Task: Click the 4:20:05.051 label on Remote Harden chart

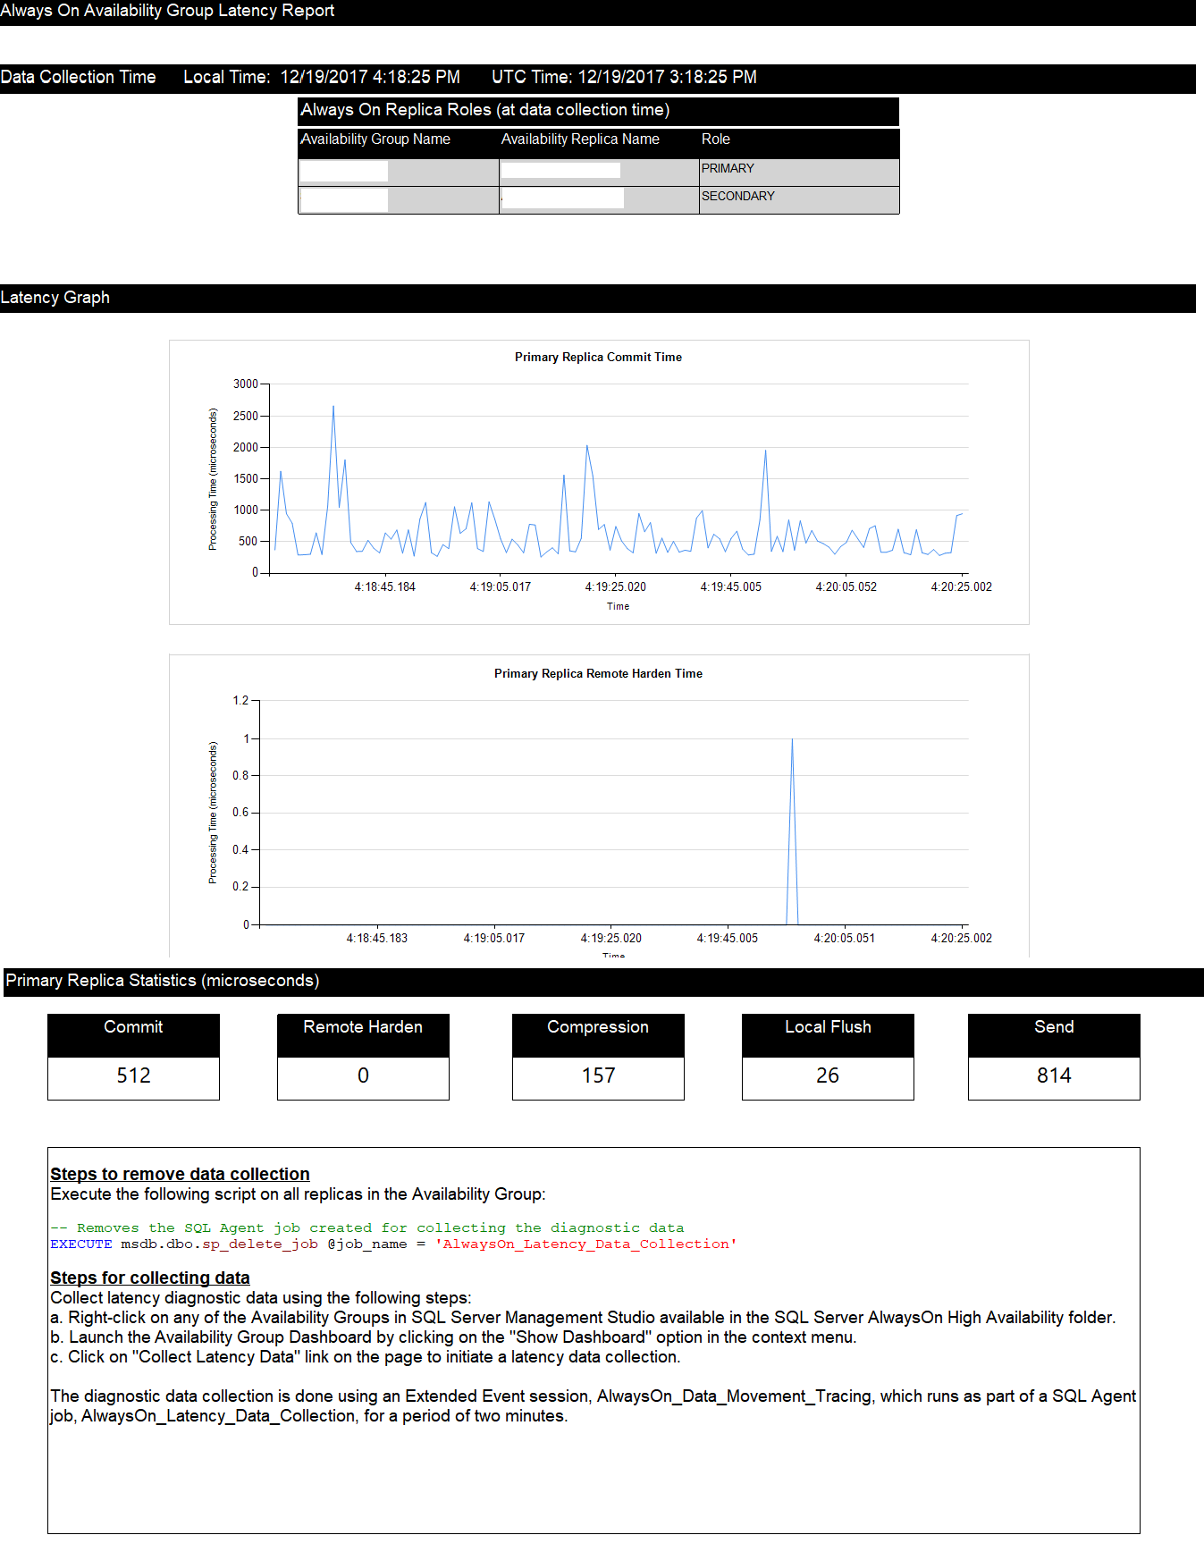Action: pyautogui.click(x=844, y=939)
